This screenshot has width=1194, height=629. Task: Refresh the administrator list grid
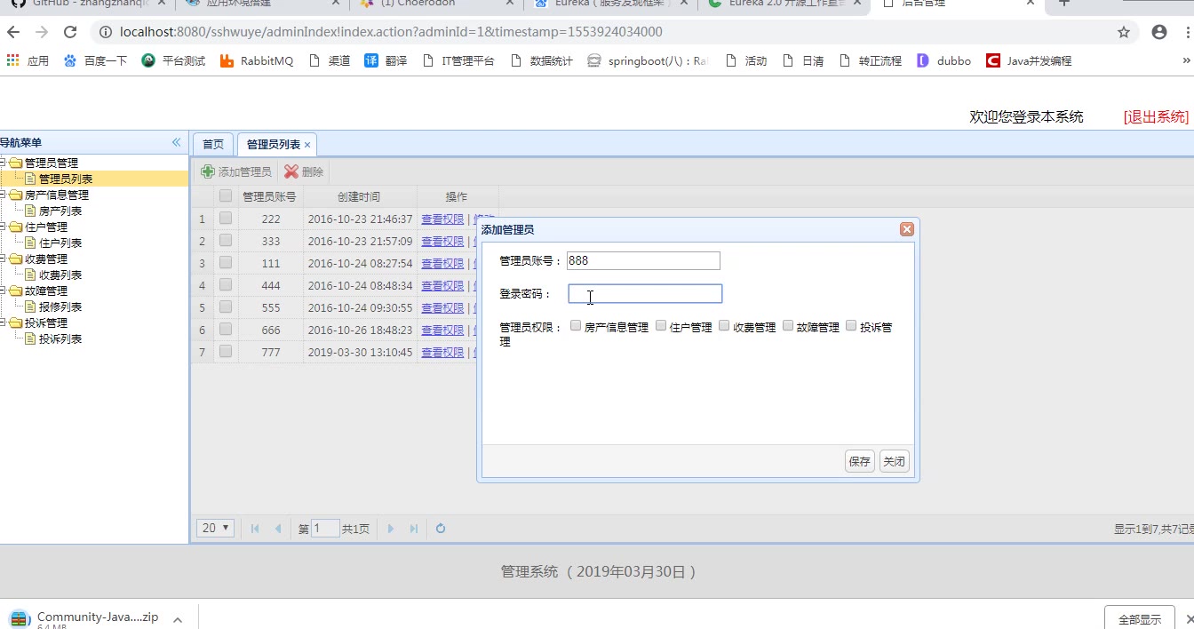[x=441, y=529]
